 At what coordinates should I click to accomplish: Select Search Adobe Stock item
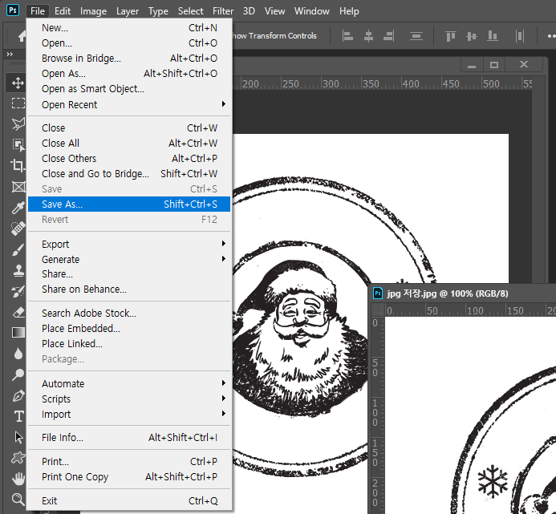(129, 313)
